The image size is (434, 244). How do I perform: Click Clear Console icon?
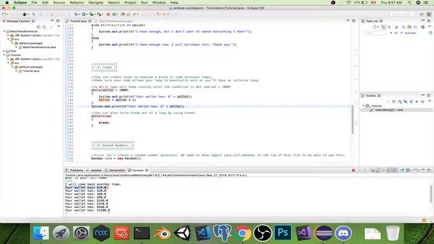(372, 170)
